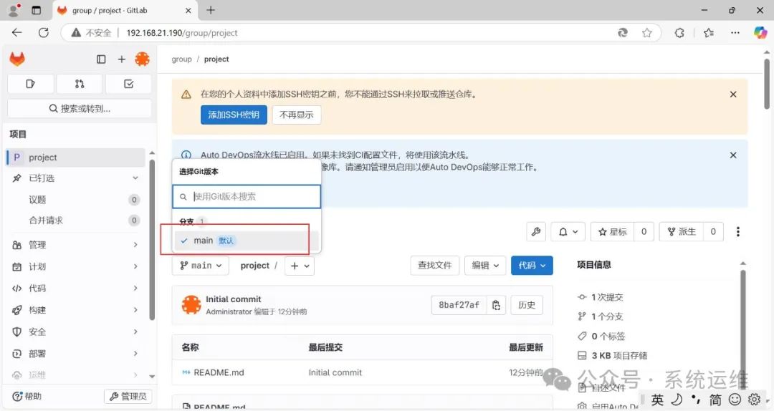The image size is (774, 411).
Task: Click the wrench admin settings icon
Action: pyautogui.click(x=536, y=231)
